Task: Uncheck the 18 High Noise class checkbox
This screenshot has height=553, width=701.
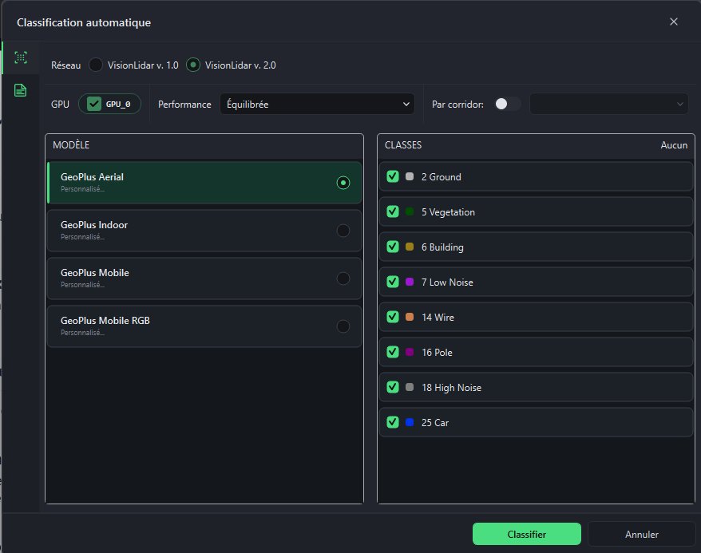Action: [x=393, y=387]
